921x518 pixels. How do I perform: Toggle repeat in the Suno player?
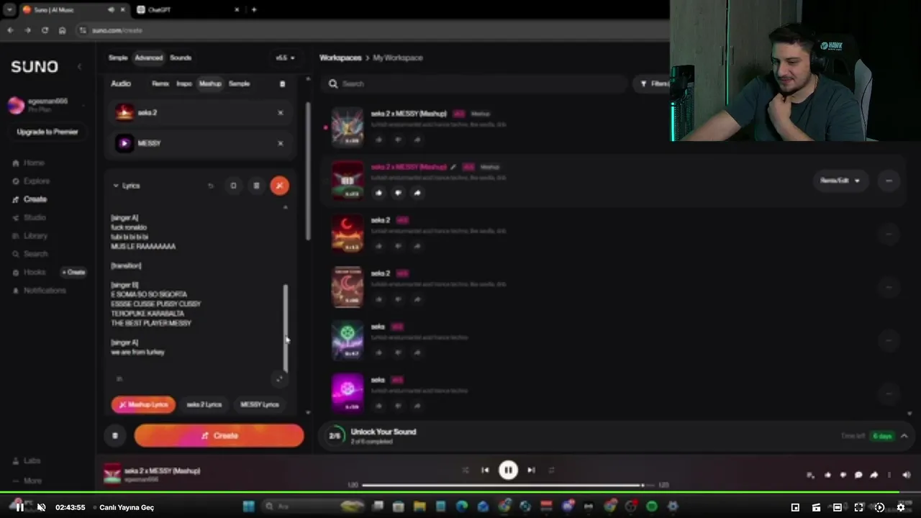[551, 470]
